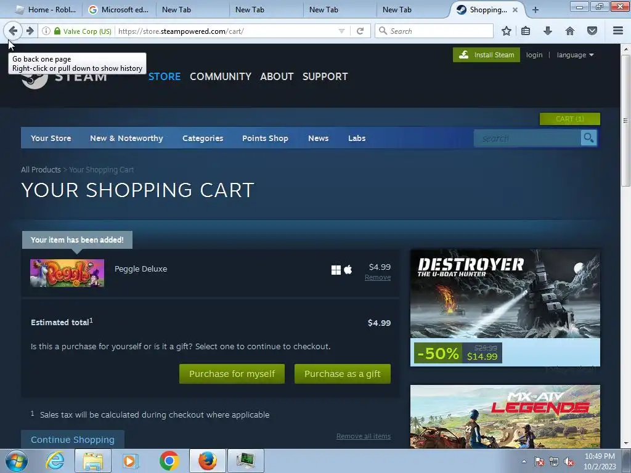Screen dimensions: 631x473
Task: Expand address bar history dropdown
Action: coord(341,31)
